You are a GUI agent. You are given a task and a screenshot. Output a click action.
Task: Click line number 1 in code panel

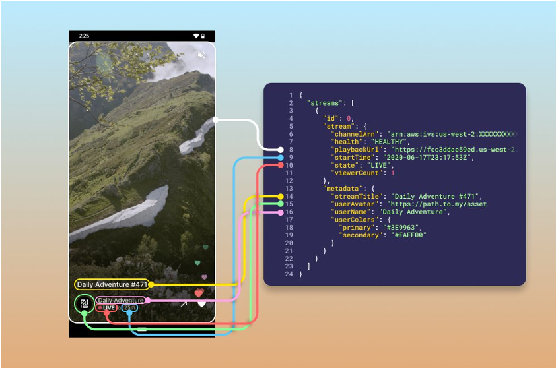pos(291,95)
